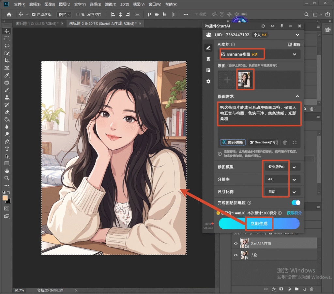
Task: Select the Clone Stamp tool
Action: pyautogui.click(x=7, y=97)
